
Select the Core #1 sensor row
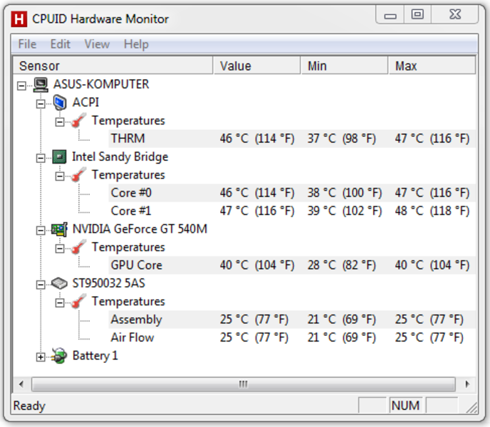pos(292,211)
